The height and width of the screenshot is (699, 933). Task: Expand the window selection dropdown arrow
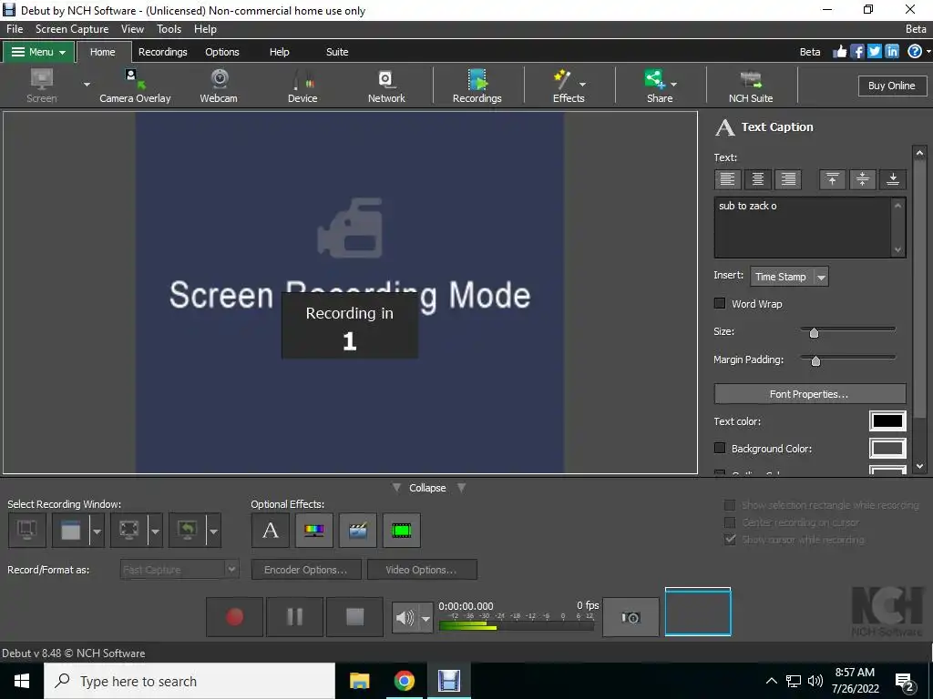[x=97, y=531]
